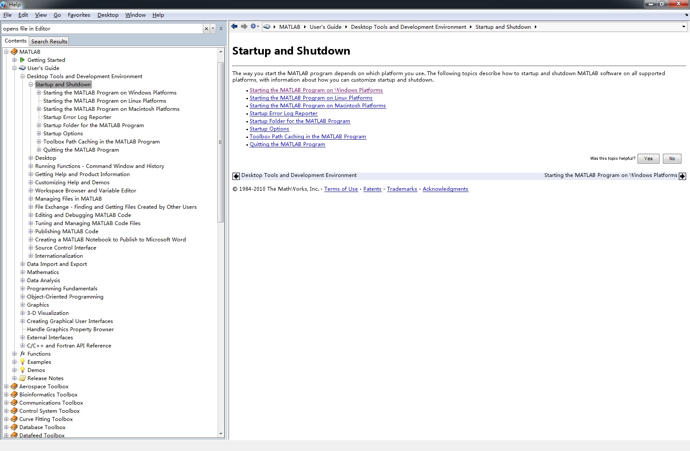The width and height of the screenshot is (690, 451).
Task: Collapse the MATLAB tree node
Action: click(x=6, y=52)
